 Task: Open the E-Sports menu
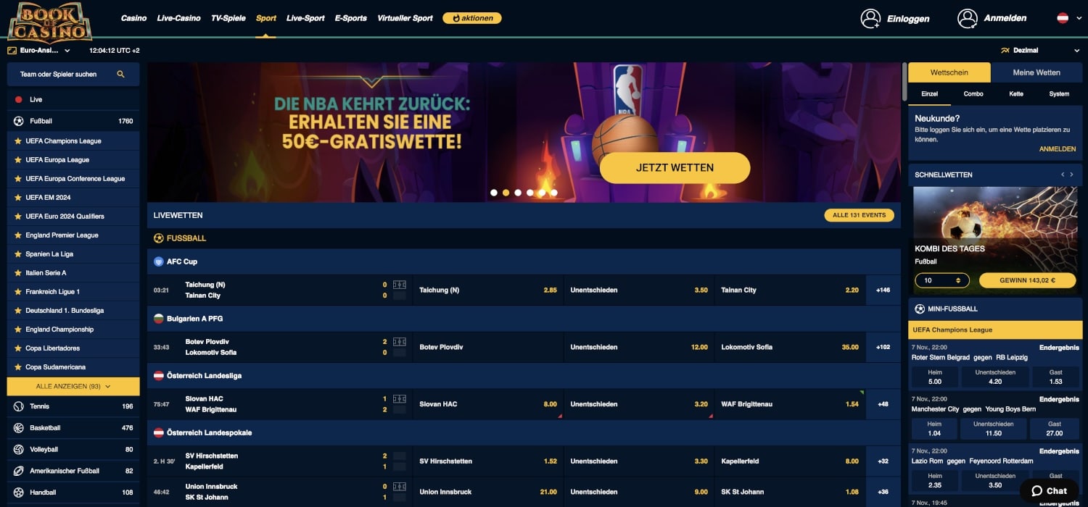[x=350, y=18]
